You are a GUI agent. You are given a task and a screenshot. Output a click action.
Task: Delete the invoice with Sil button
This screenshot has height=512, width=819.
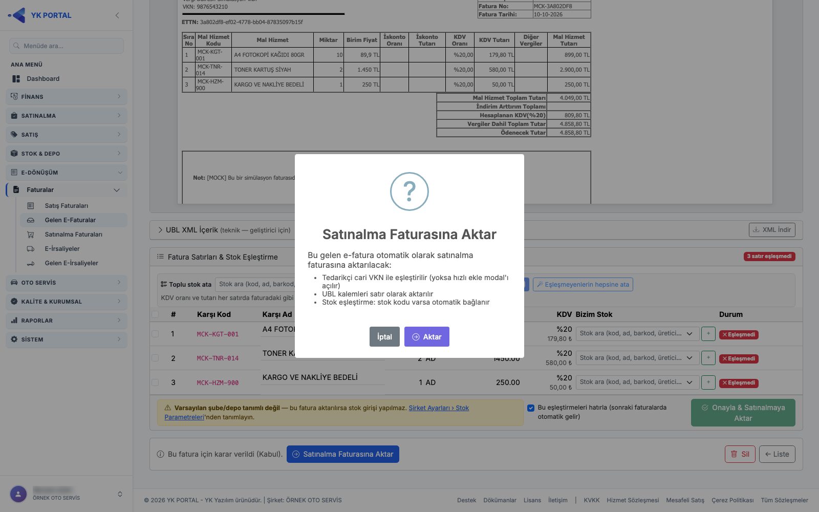tap(740, 454)
